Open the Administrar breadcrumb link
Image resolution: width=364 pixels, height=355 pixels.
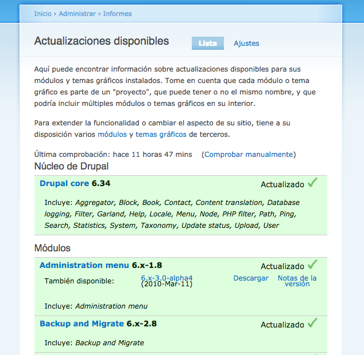[x=78, y=14]
